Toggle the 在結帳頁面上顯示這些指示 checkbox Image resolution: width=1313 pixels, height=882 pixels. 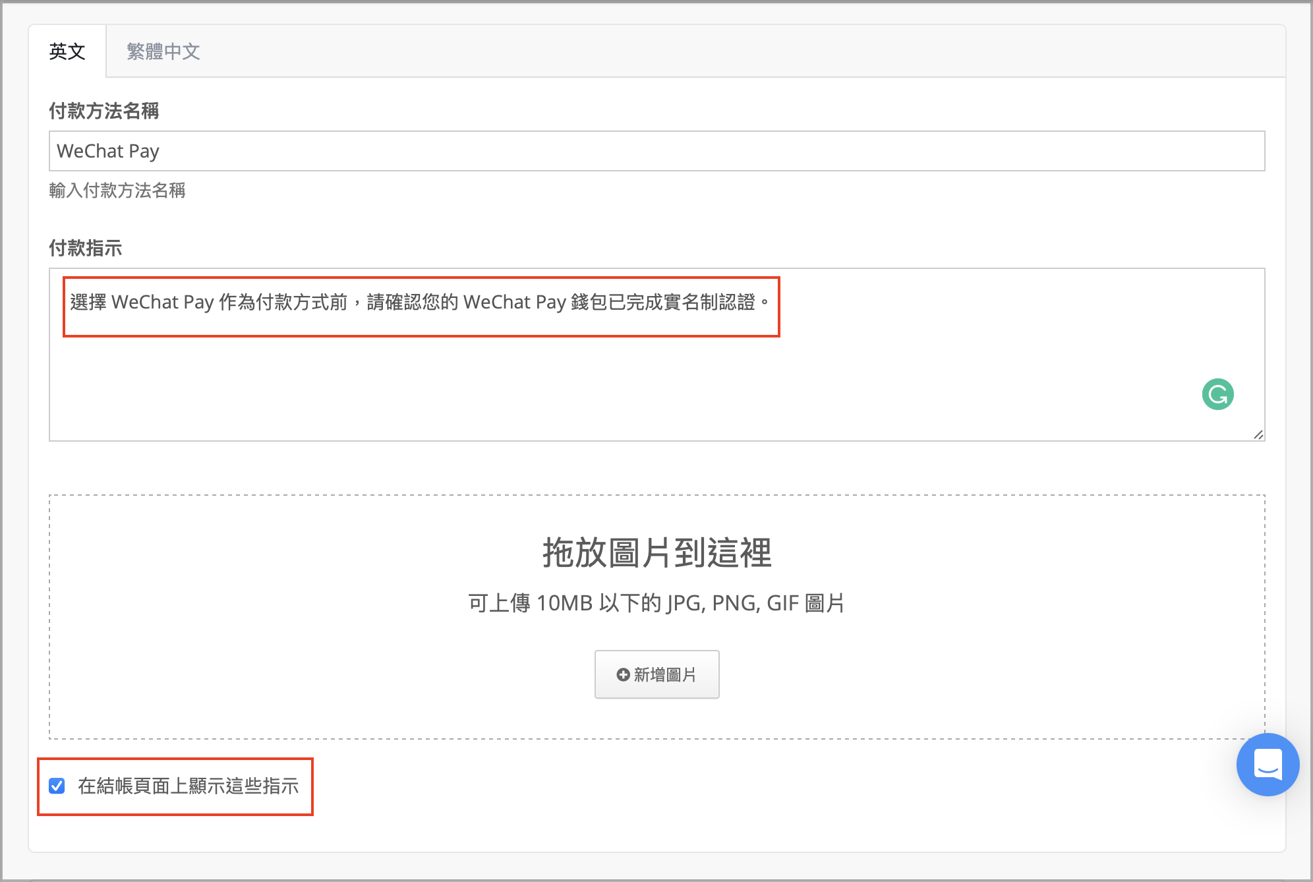[57, 786]
